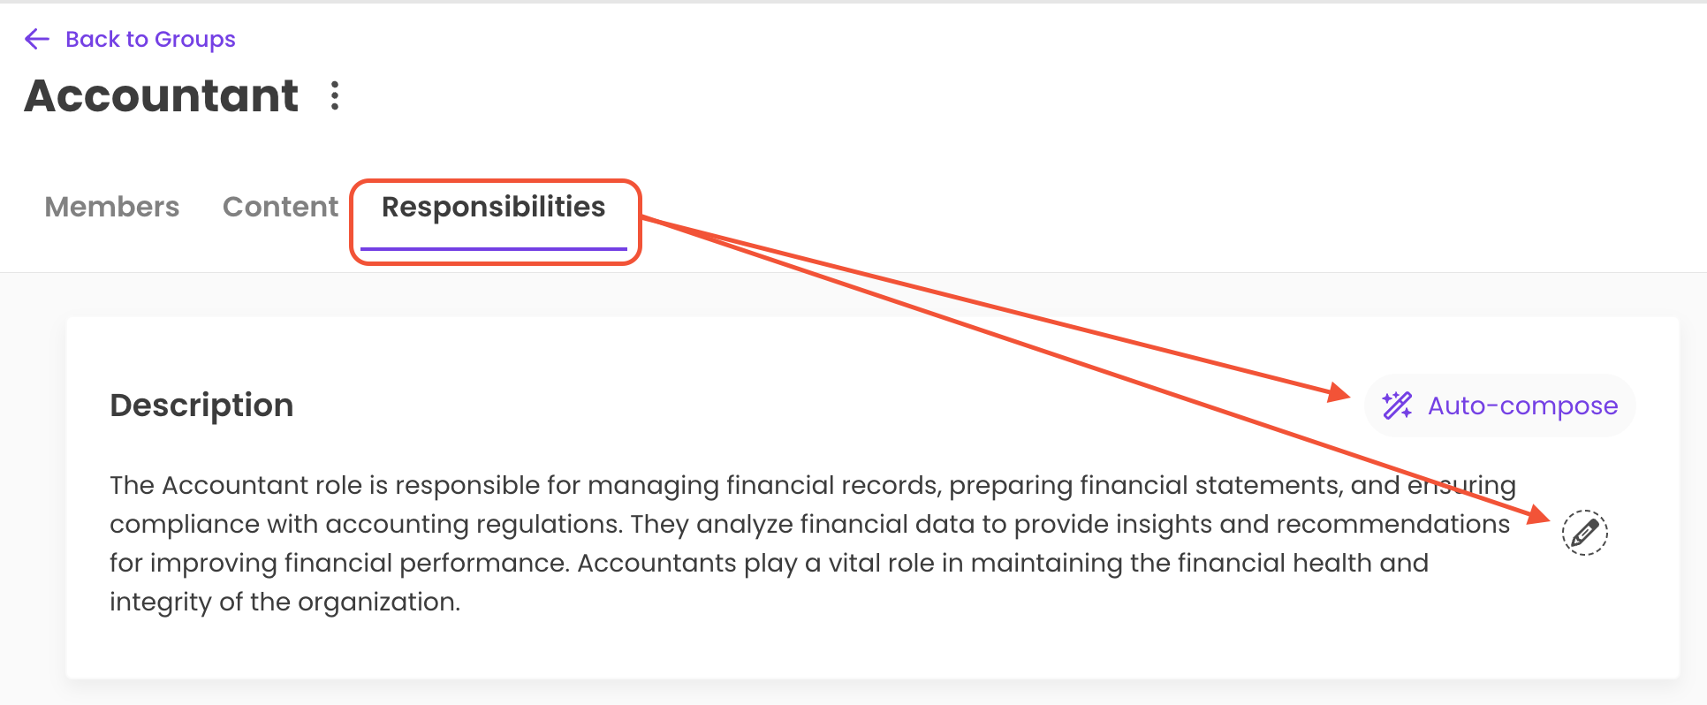
Task: Click the back arrow icon
Action: tap(37, 39)
